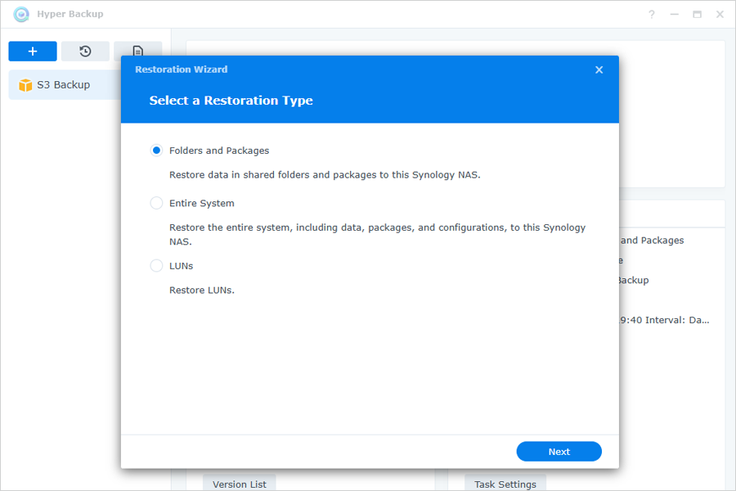Open the restore clock-arrow toolbar icon
Image resolution: width=736 pixels, height=491 pixels.
85,52
